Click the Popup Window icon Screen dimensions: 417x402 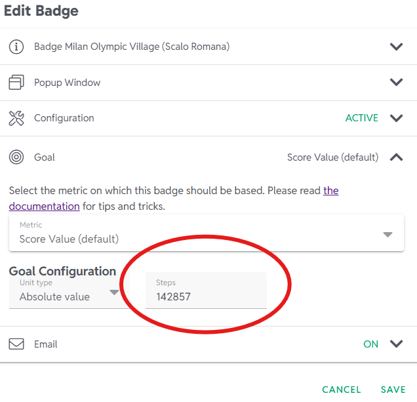(16, 83)
